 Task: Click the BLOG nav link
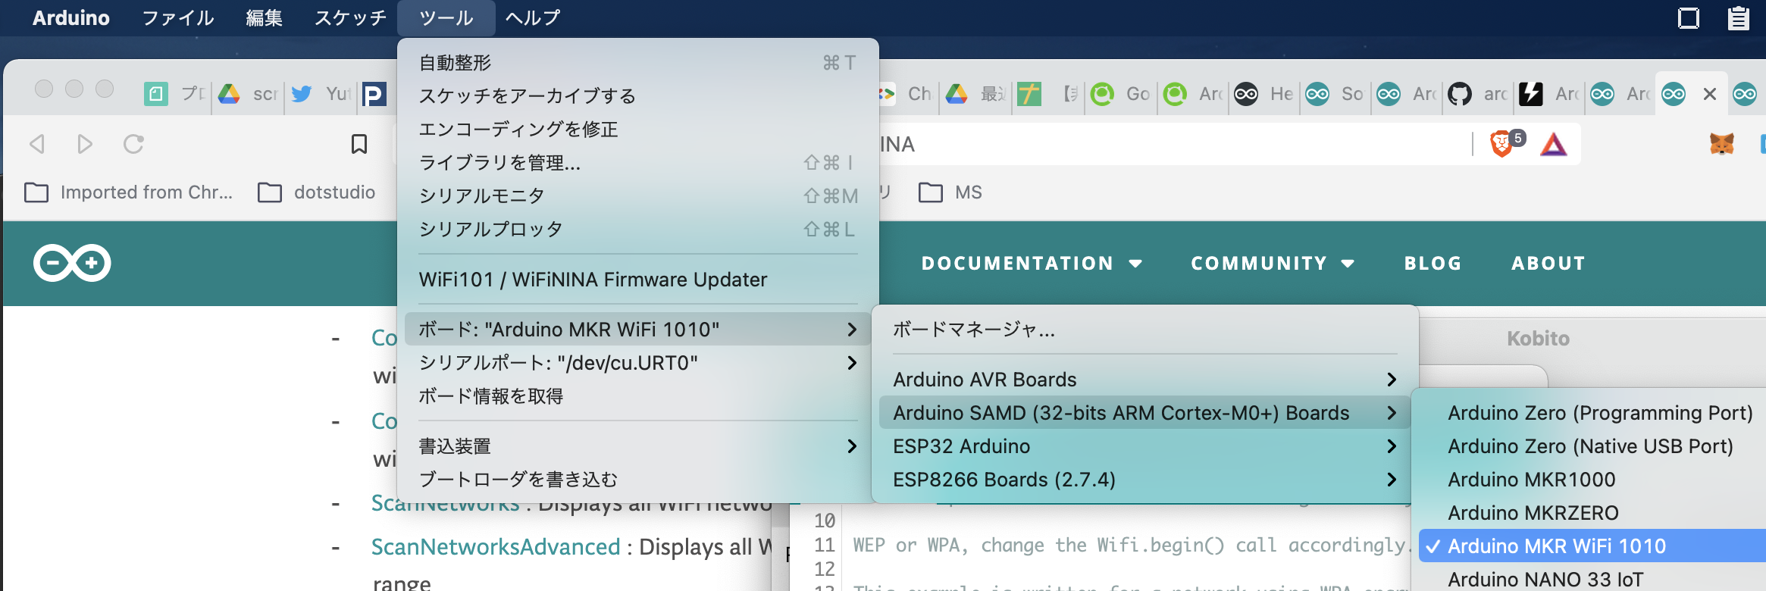pos(1433,263)
